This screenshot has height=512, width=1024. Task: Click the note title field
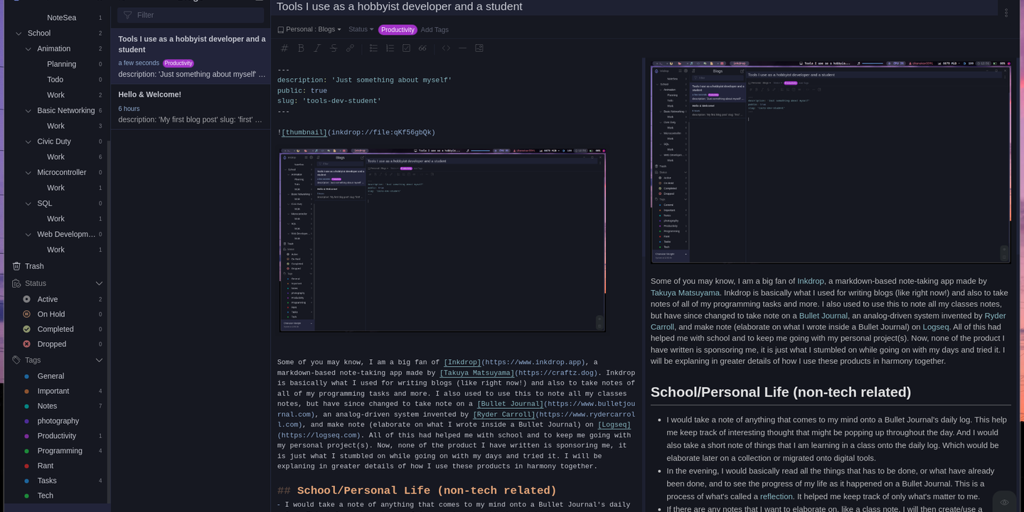click(x=635, y=7)
